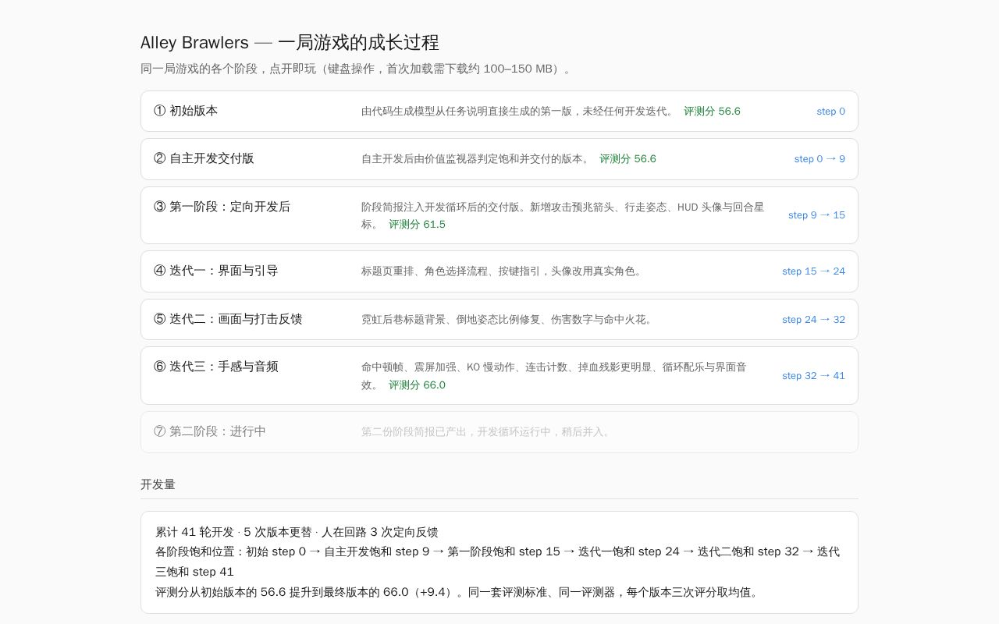This screenshot has width=999, height=624.
Task: Open the ① 初始版本 game card
Action: (x=499, y=111)
